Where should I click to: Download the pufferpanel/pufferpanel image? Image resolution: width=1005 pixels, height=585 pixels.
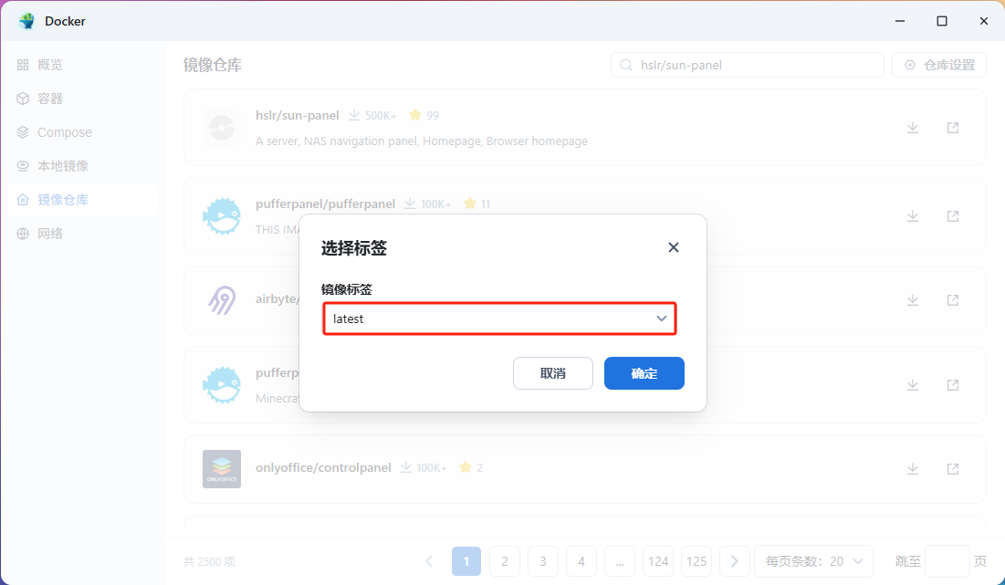tap(913, 216)
